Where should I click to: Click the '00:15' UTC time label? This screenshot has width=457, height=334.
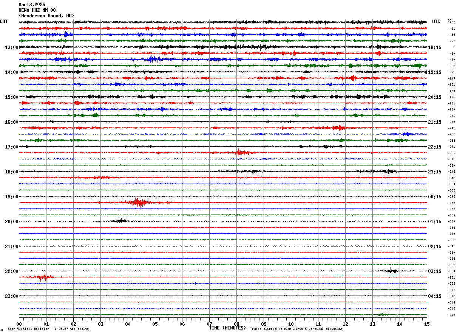coord(435,197)
